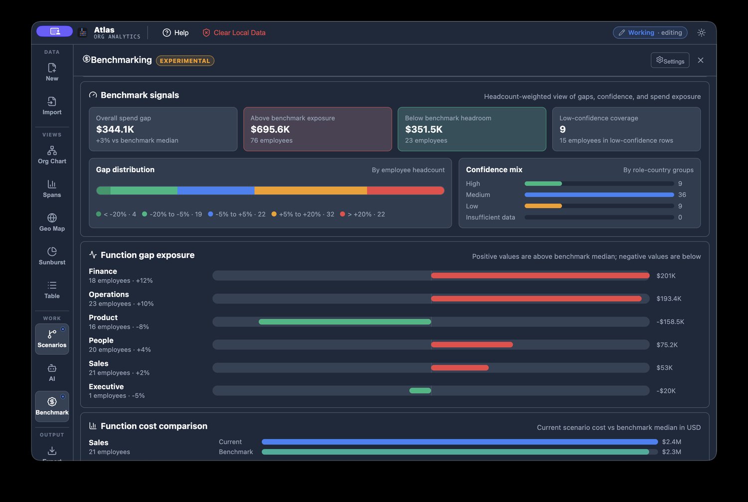Select the Above benchmark exposure card
Screen dimensions: 748x502
coord(318,129)
